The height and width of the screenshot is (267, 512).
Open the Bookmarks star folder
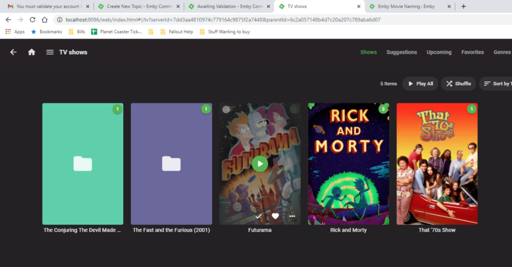pos(47,32)
